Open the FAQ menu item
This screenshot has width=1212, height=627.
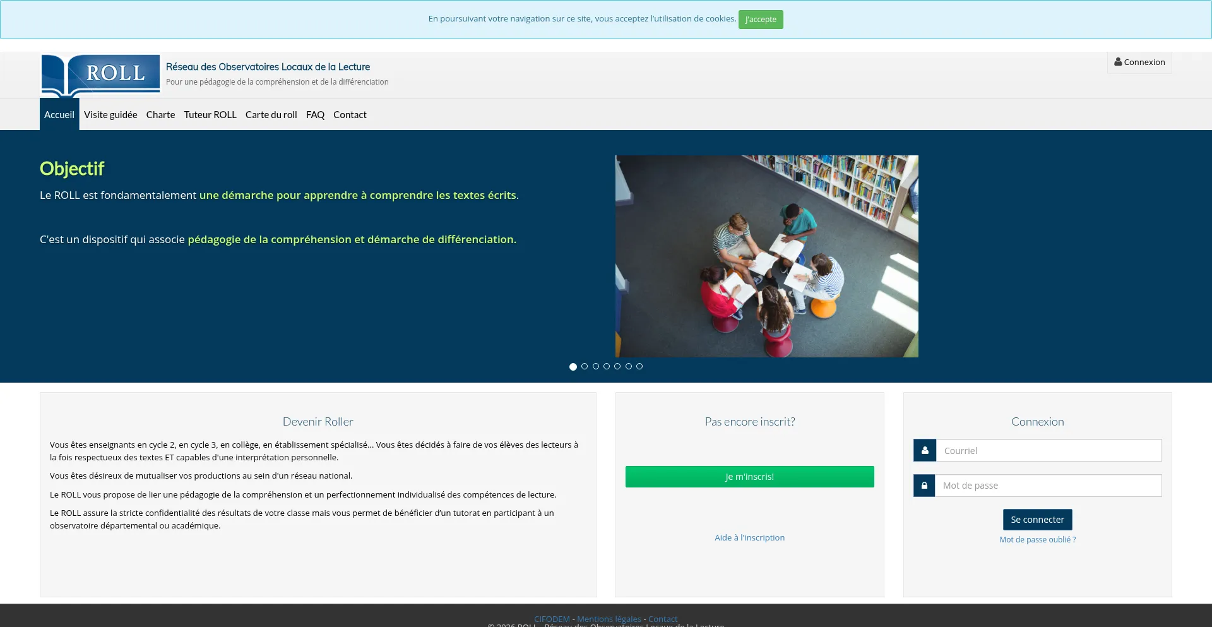pyautogui.click(x=315, y=114)
